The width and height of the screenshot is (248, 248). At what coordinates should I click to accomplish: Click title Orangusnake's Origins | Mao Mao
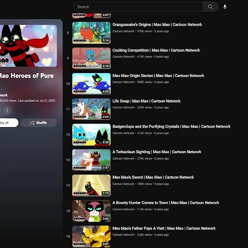click(157, 25)
